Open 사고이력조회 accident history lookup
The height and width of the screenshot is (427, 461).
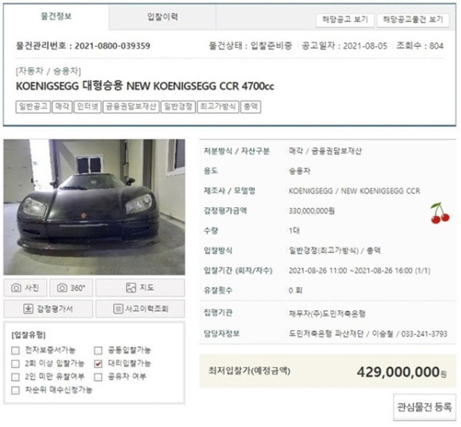[x=140, y=308]
